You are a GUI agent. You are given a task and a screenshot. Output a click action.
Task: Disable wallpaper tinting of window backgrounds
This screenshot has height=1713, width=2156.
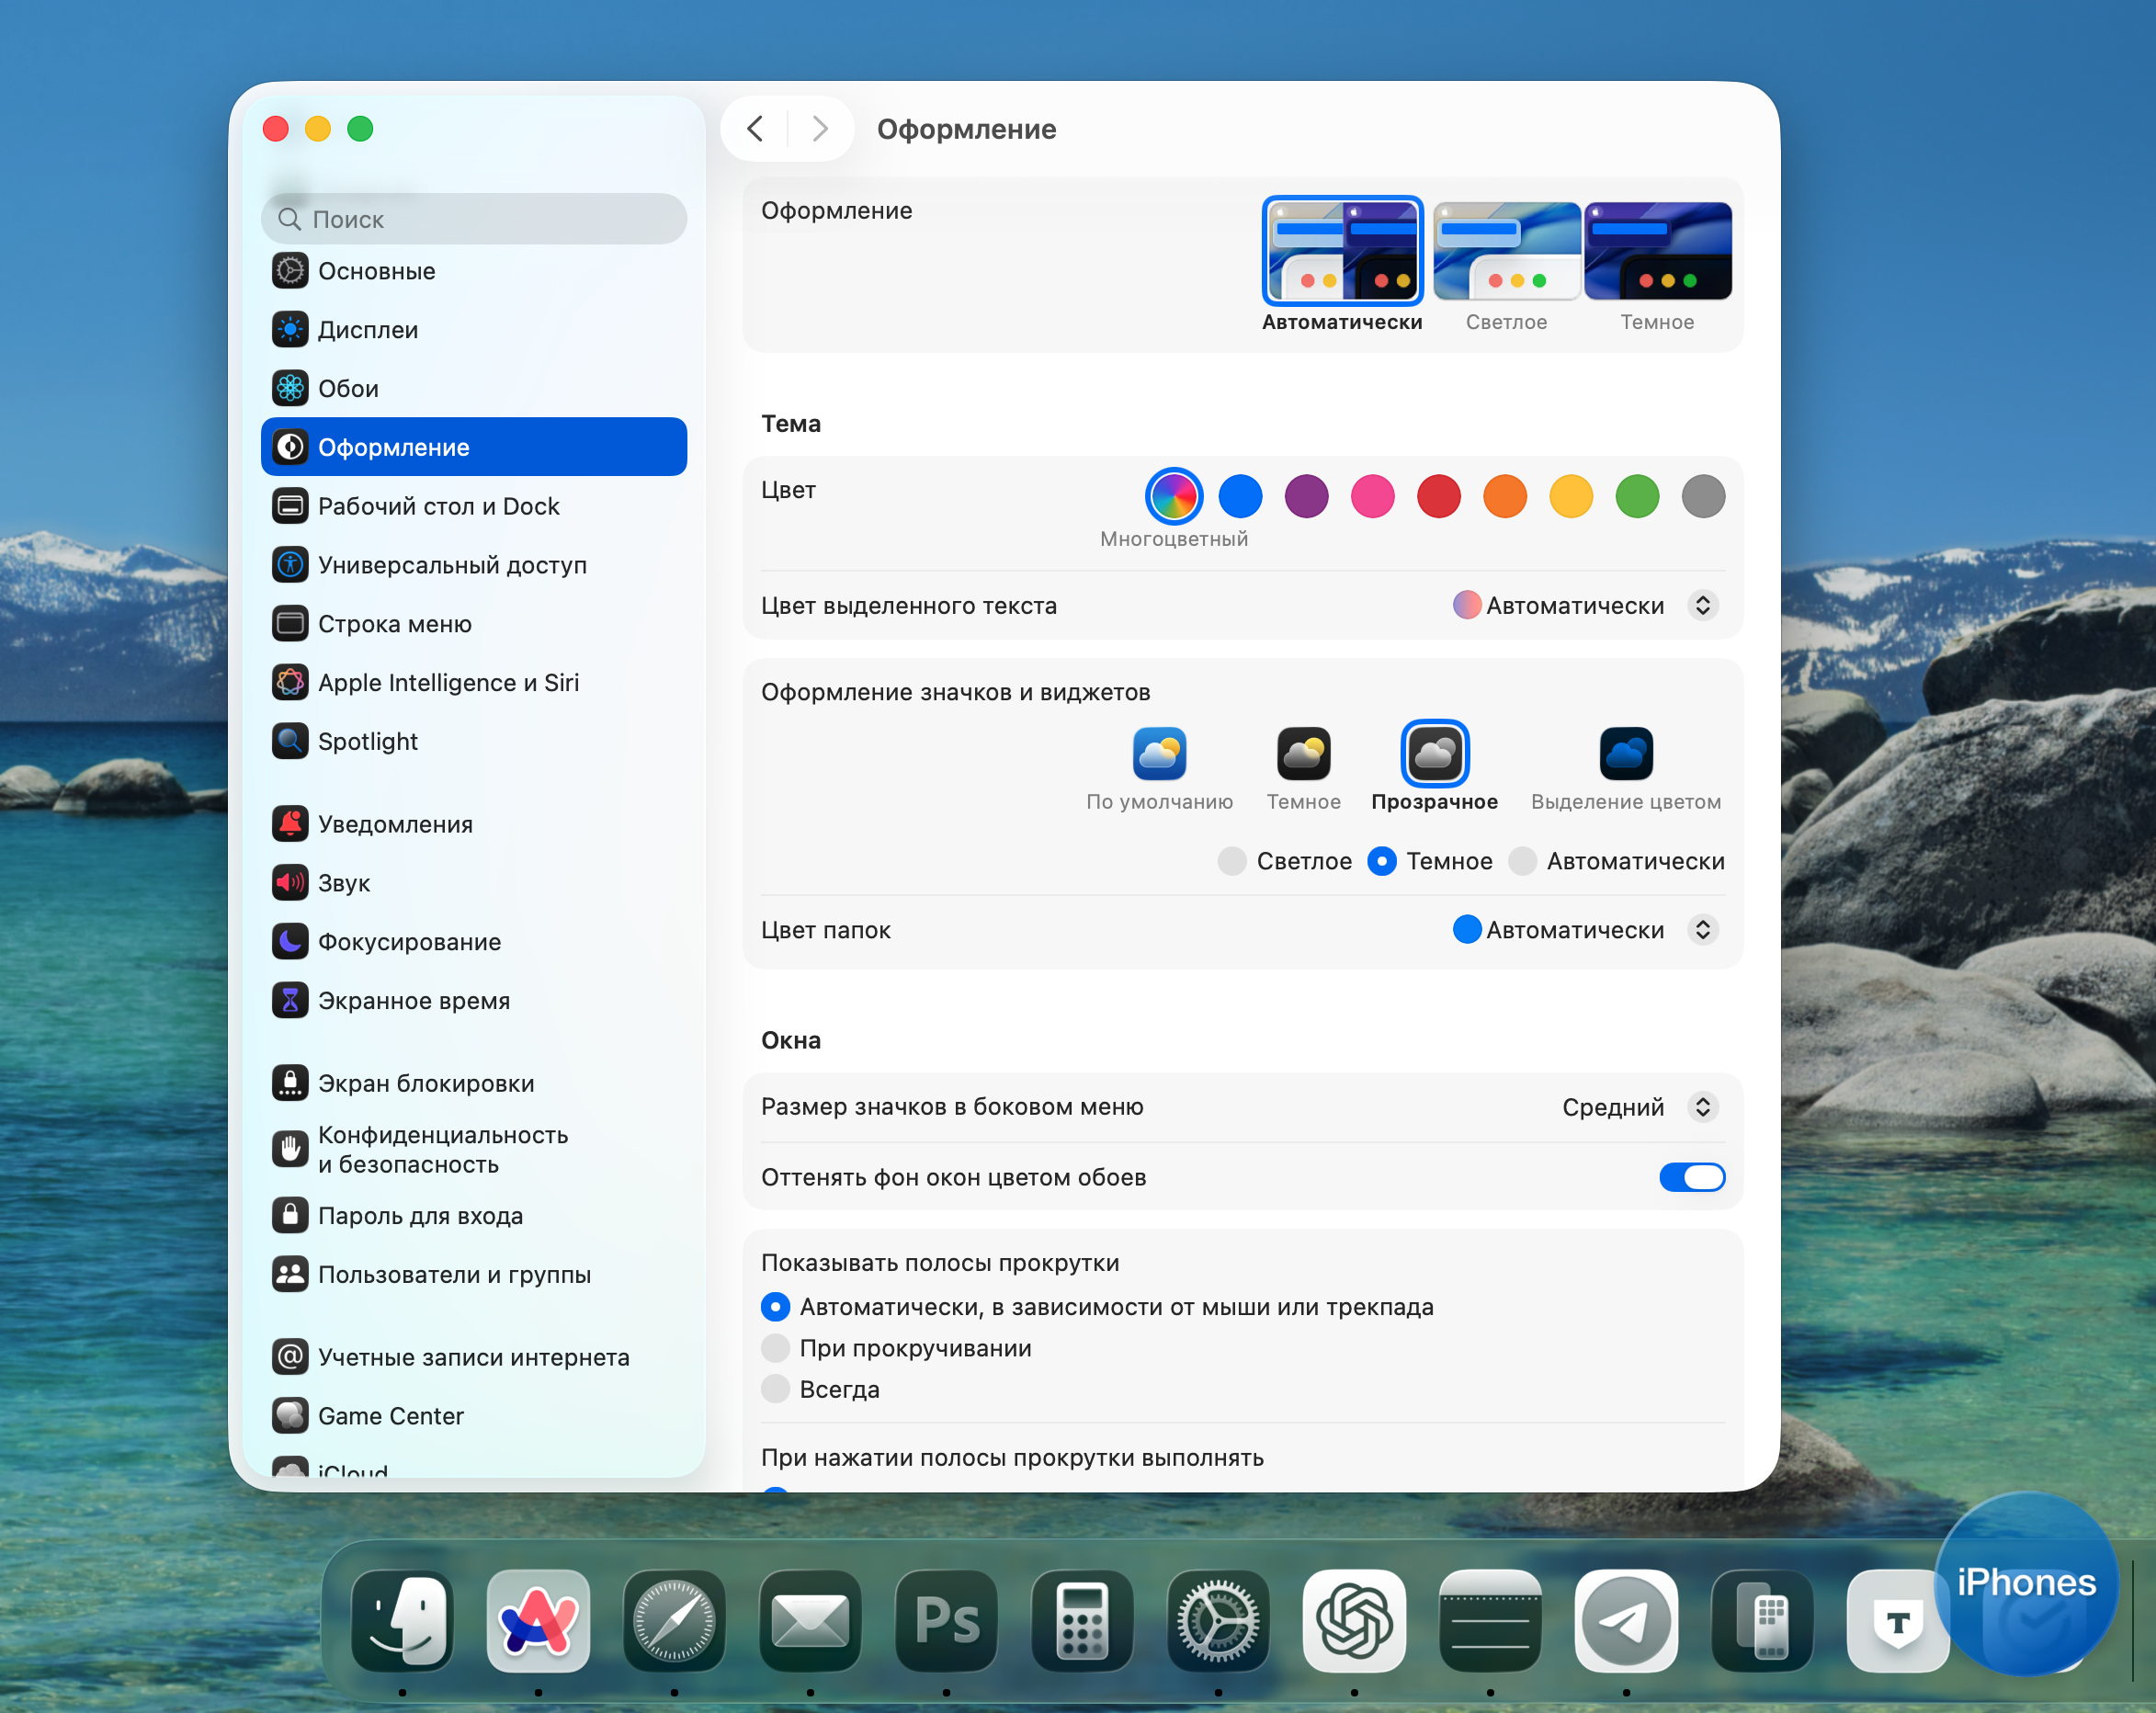[x=1691, y=1177]
